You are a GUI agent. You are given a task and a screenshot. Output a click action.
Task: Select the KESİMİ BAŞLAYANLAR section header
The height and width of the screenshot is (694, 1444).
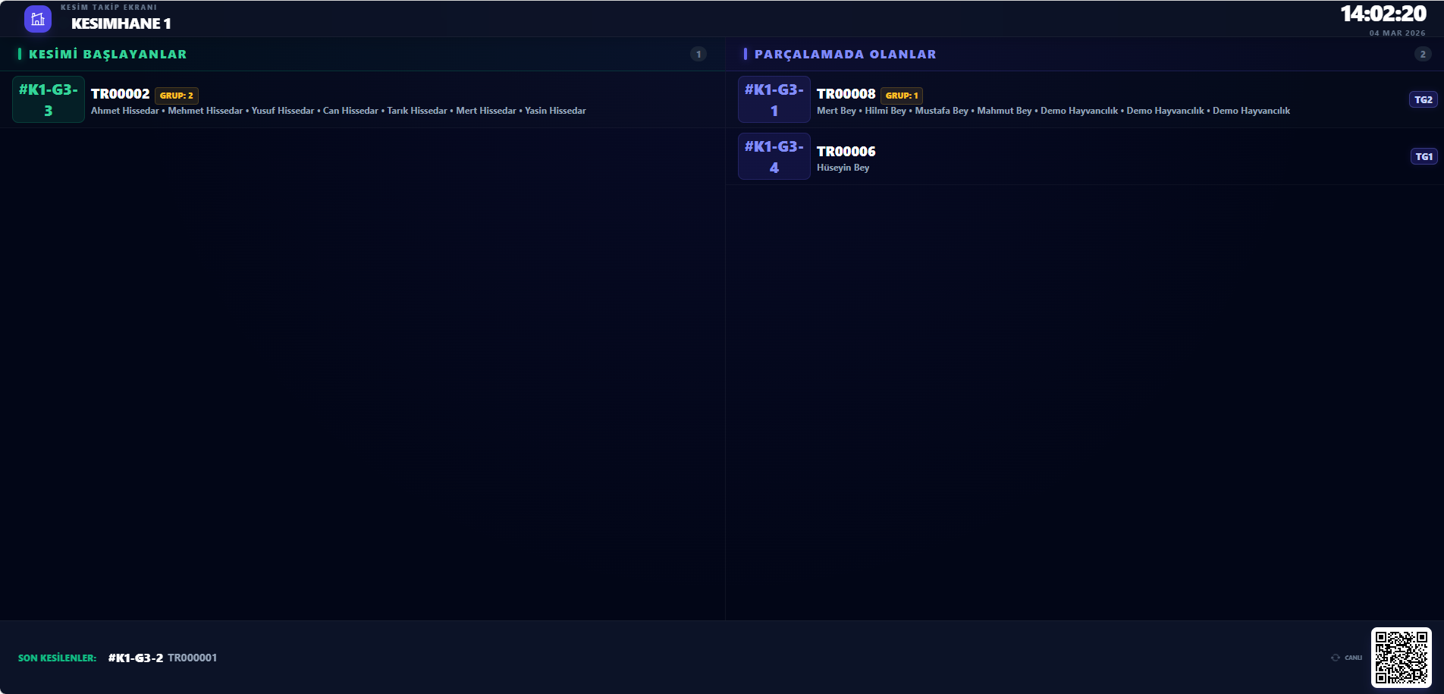[x=108, y=54]
